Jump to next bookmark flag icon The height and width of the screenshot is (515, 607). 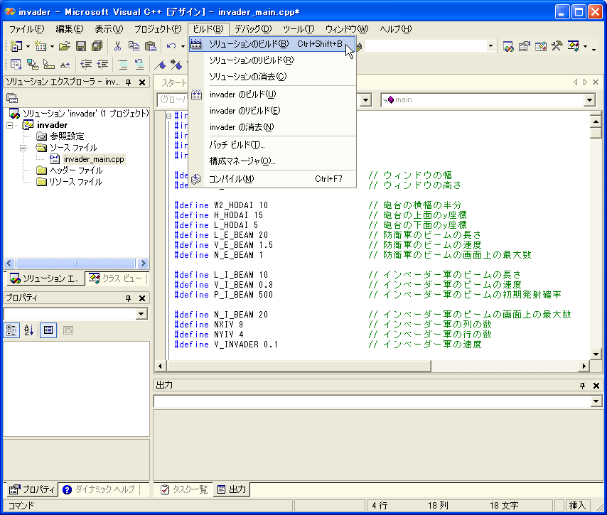tap(176, 64)
